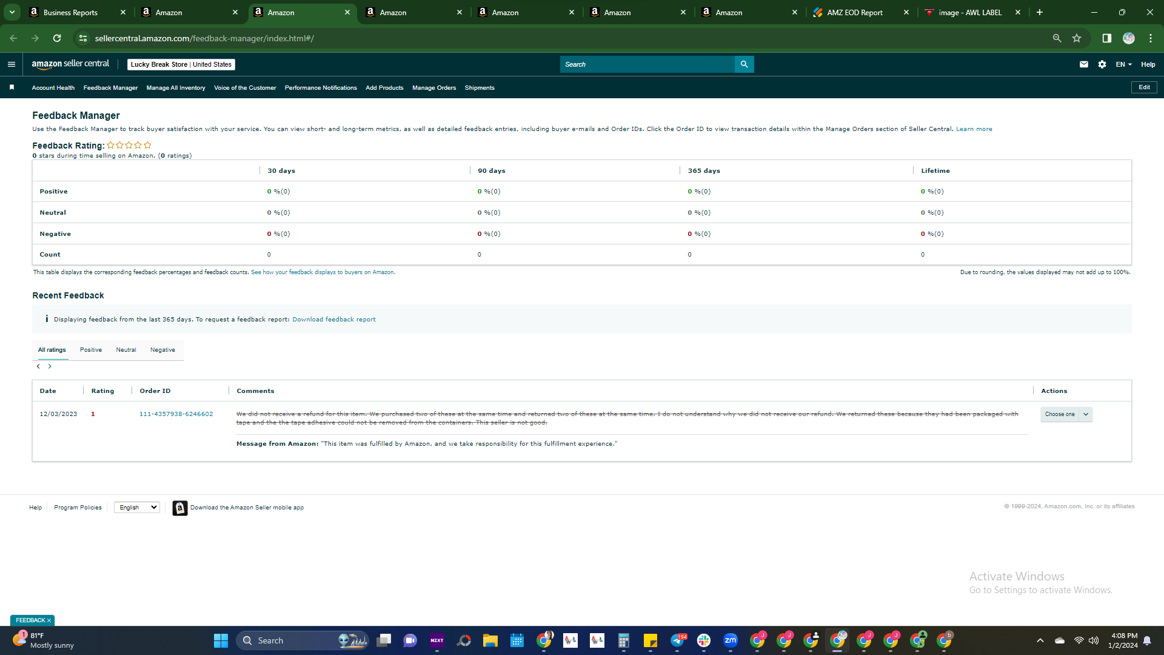Click the Amazon Seller Central logo
This screenshot has height=655, width=1164.
pos(70,64)
